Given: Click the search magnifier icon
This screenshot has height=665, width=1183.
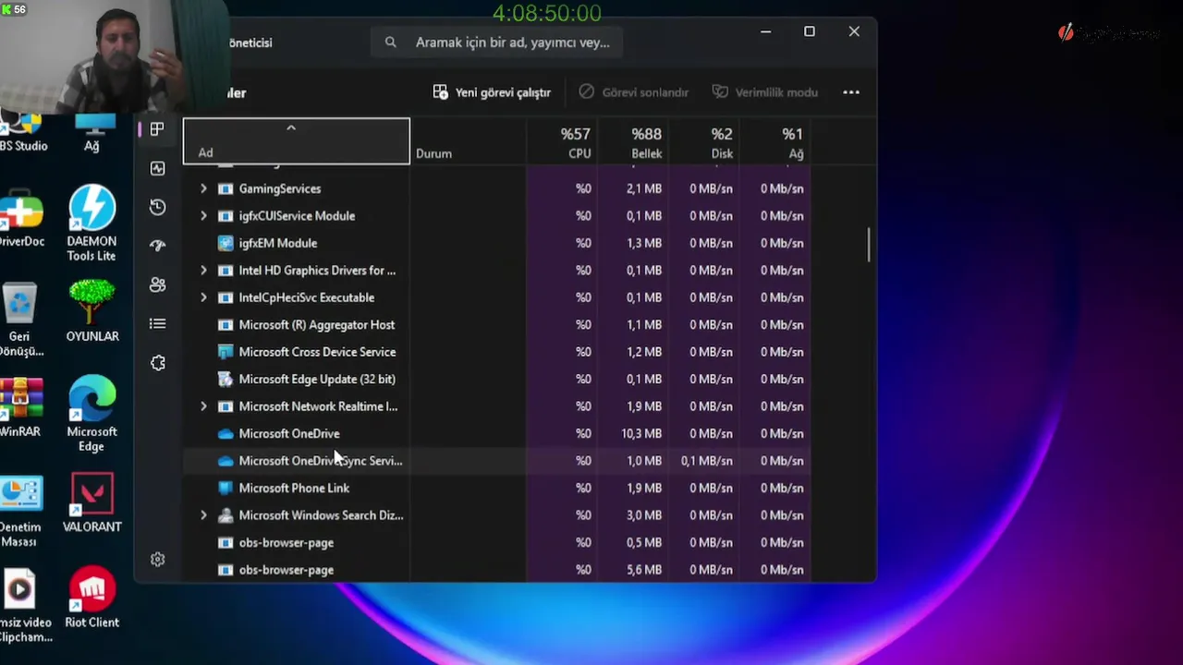Looking at the screenshot, I should coord(391,42).
